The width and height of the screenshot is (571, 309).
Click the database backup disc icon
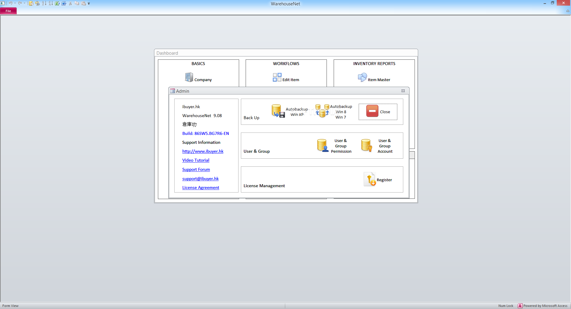tap(31, 3)
